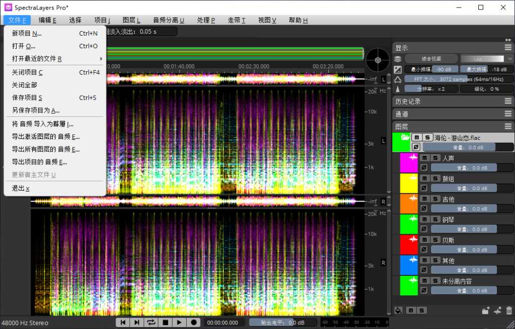
Task: Click the FFT 大小 slider
Action: [x=459, y=79]
